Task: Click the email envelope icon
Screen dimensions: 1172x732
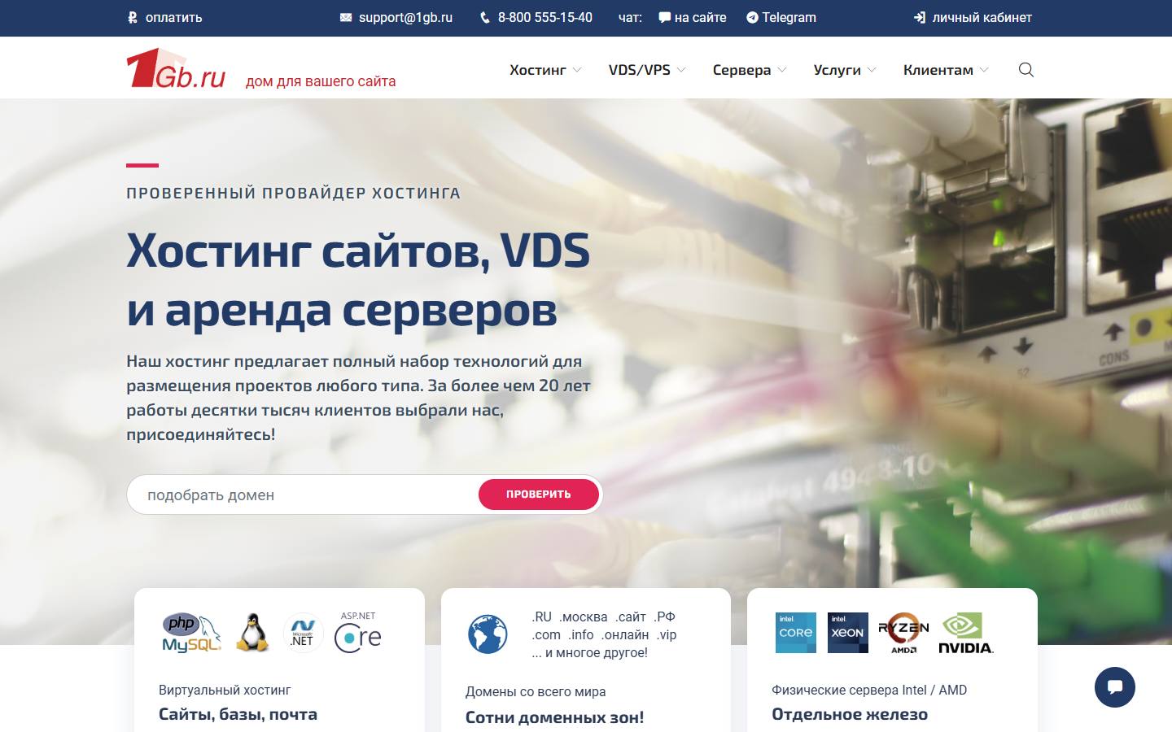Action: click(x=346, y=17)
